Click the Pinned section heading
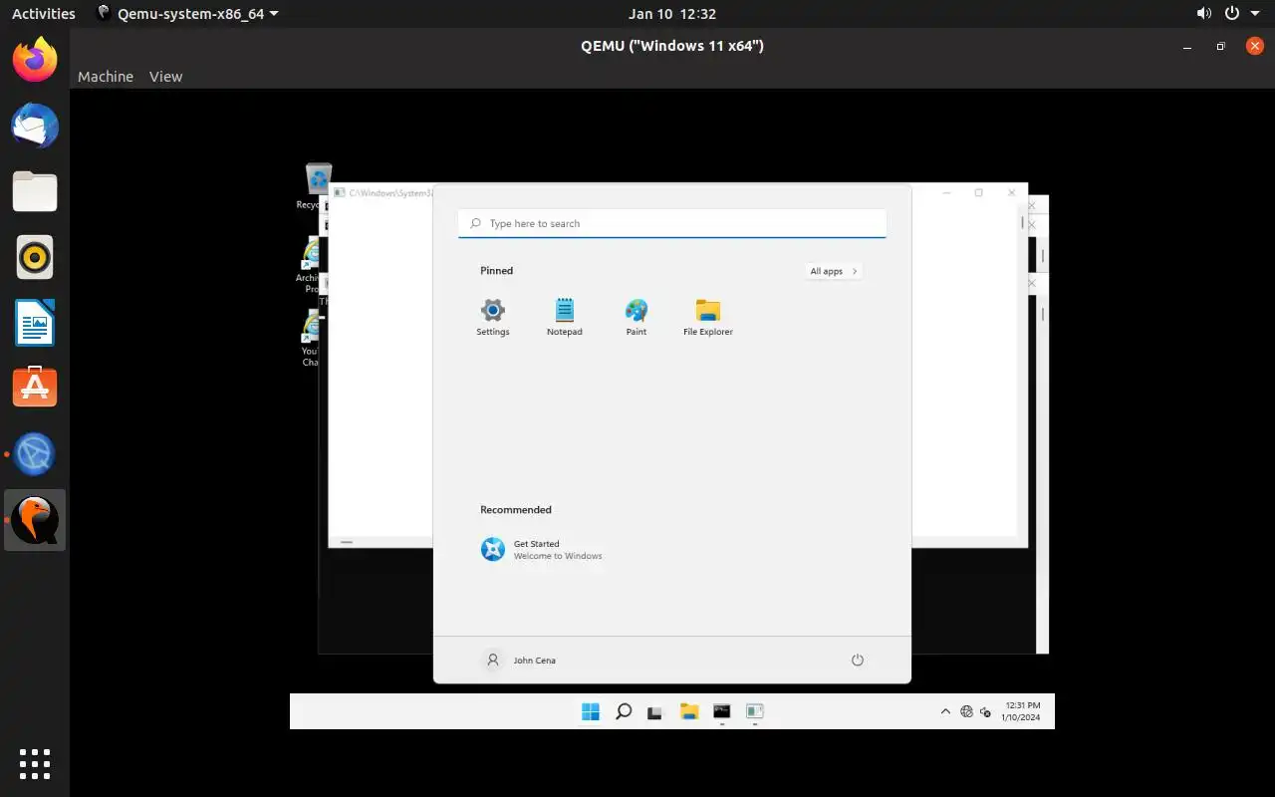Screen dimensions: 1275x797 click(x=496, y=271)
